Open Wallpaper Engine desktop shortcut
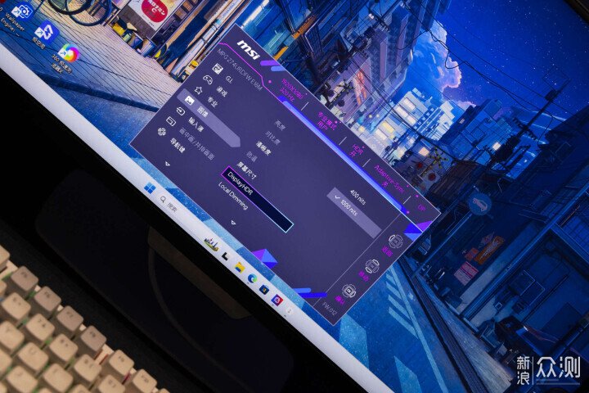The height and width of the screenshot is (393, 589). (x=21, y=11)
